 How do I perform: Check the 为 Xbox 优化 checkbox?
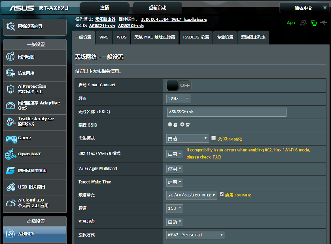[x=213, y=138]
